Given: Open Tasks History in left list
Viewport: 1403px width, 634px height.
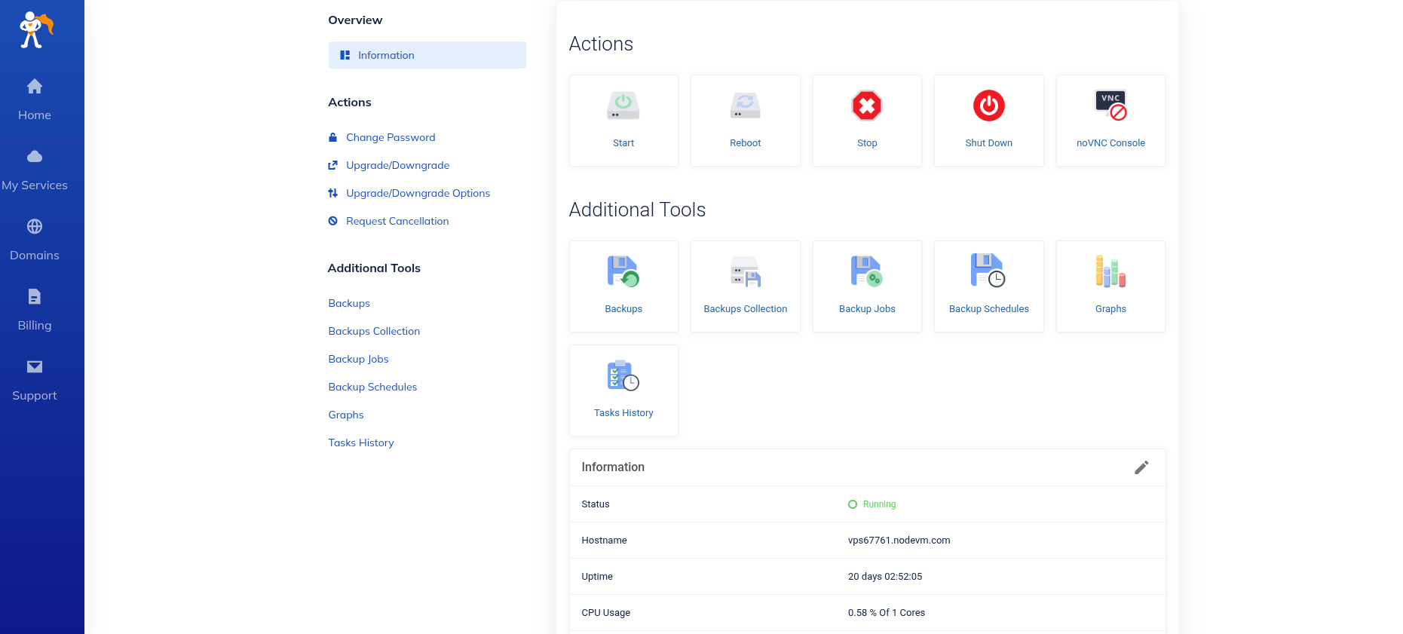Looking at the screenshot, I should point(361,443).
